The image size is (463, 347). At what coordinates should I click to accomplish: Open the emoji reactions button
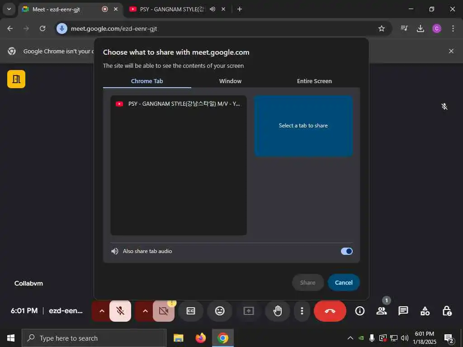(x=220, y=311)
